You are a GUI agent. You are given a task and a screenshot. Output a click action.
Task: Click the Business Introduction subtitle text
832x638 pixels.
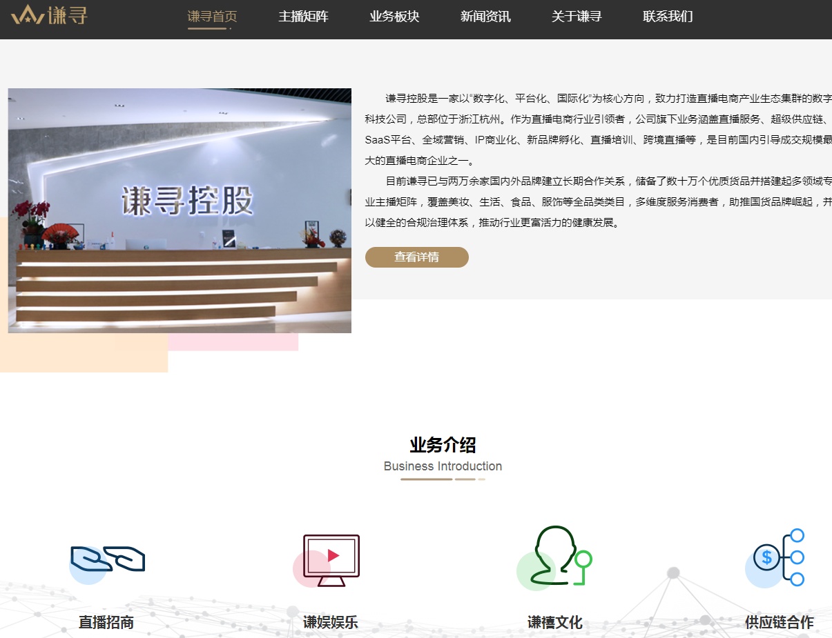[x=443, y=466]
